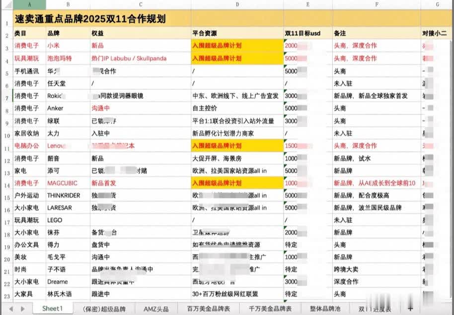
Task: Select the 平台1:1联合投资引入站外流量 cell
Action: coord(237,121)
